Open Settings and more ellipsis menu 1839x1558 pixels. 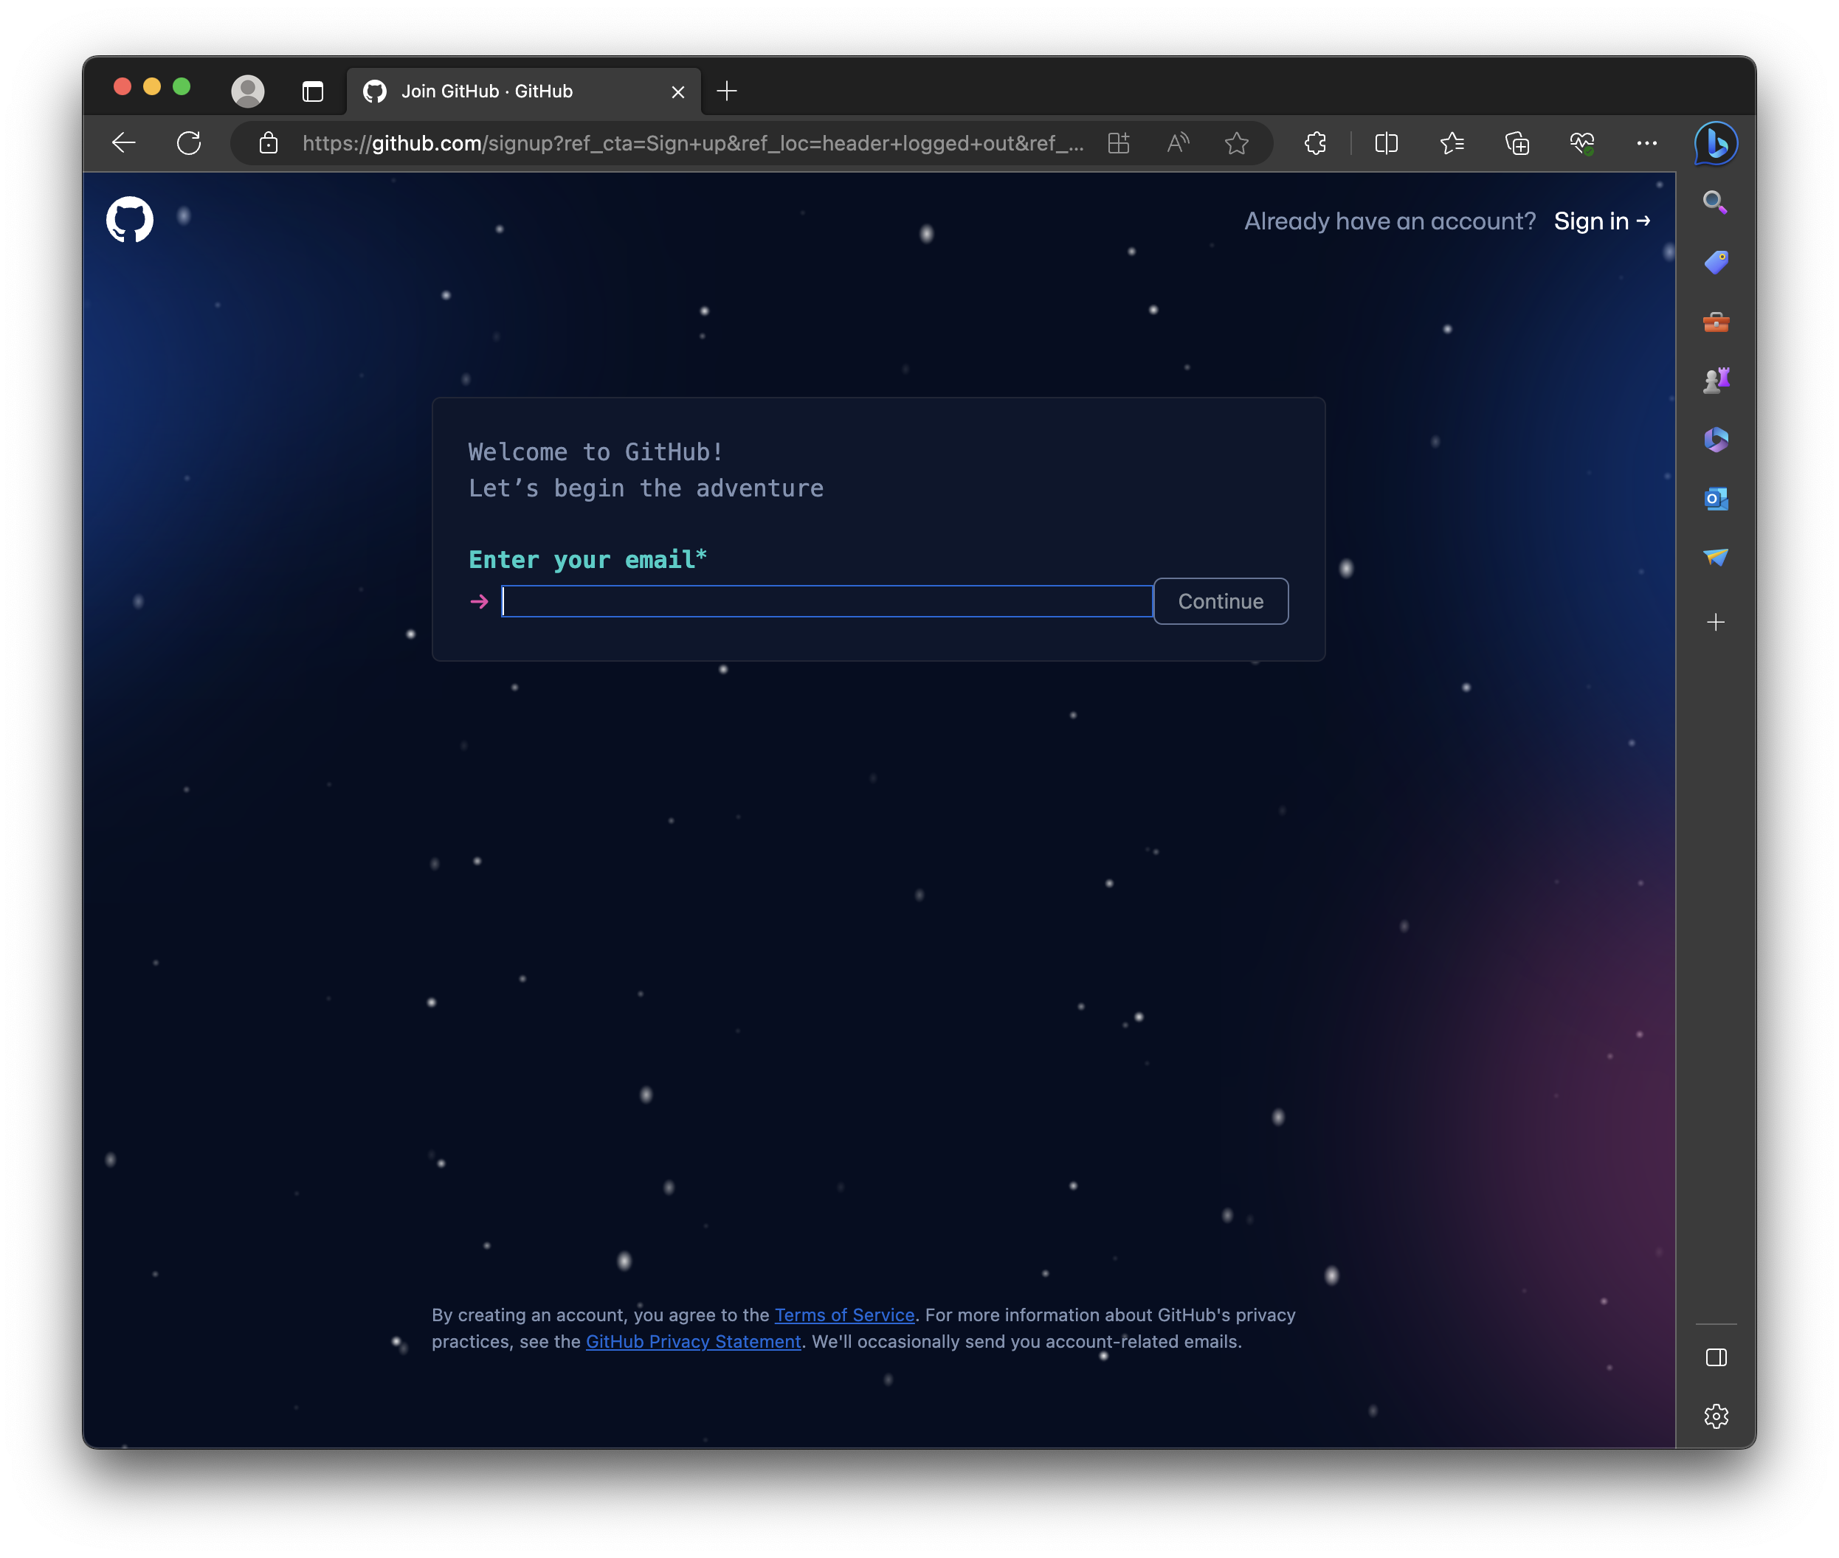(1646, 143)
